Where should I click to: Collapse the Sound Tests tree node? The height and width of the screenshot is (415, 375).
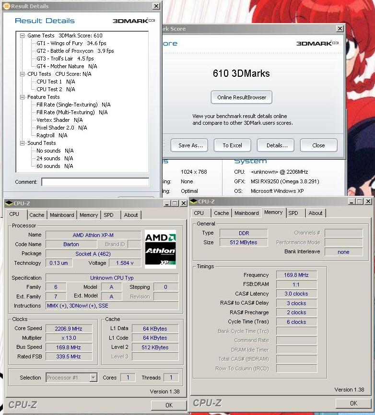coord(23,143)
